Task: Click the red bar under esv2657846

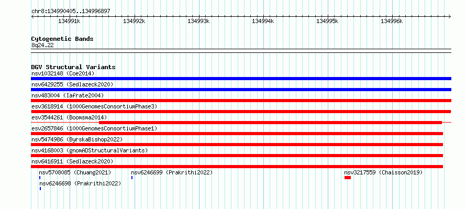Action: pos(237,134)
